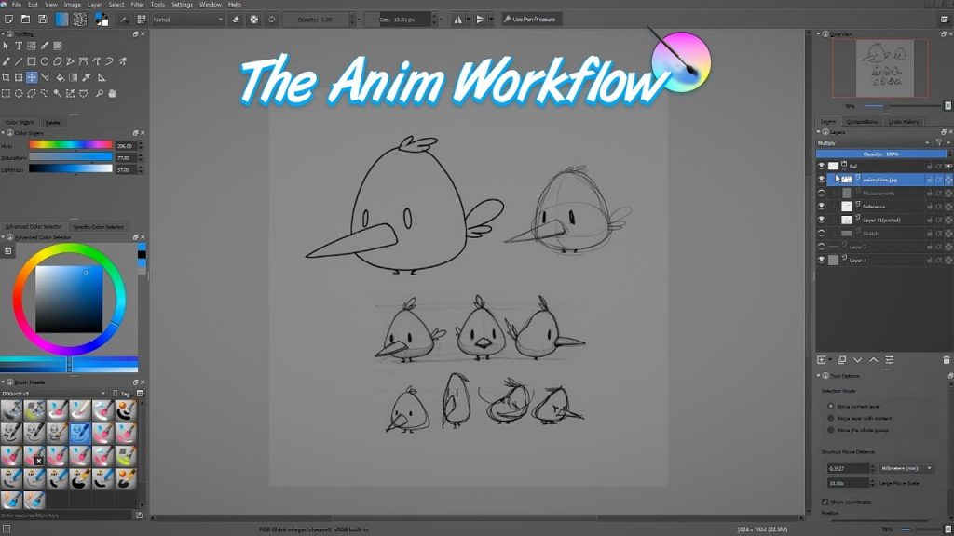Collapse the Tool Options panel

pyautogui.click(x=817, y=375)
